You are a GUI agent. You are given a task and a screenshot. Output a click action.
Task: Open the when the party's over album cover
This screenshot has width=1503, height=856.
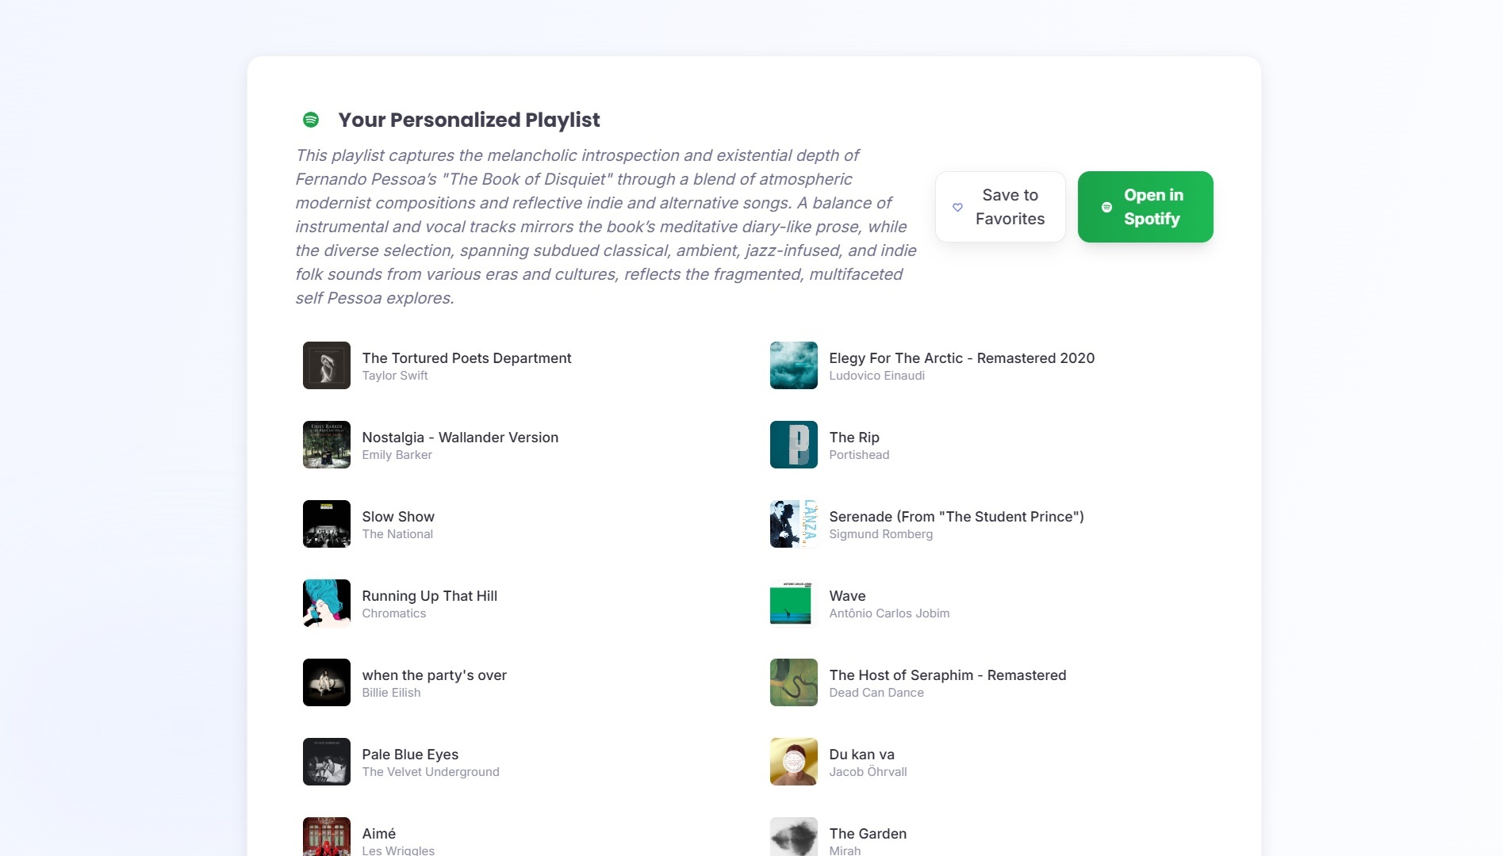coord(327,682)
